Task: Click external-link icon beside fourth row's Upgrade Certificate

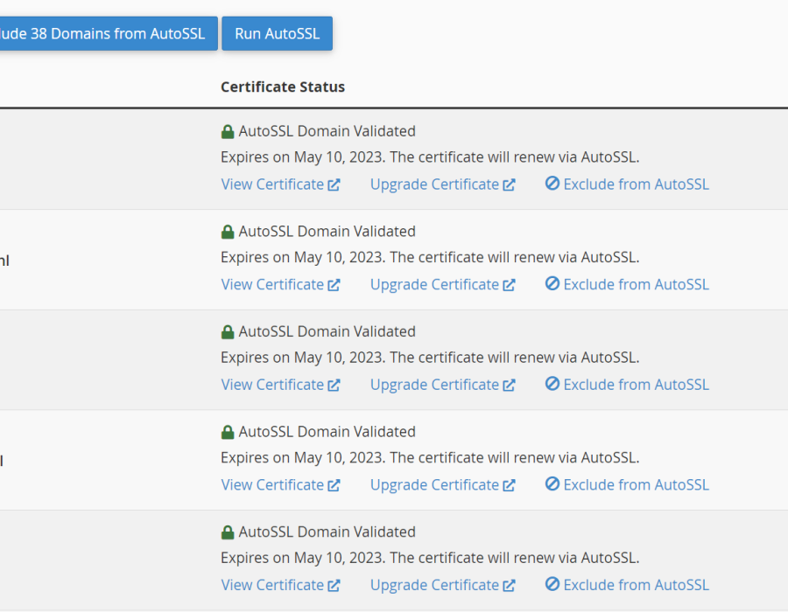Action: pyautogui.click(x=509, y=485)
